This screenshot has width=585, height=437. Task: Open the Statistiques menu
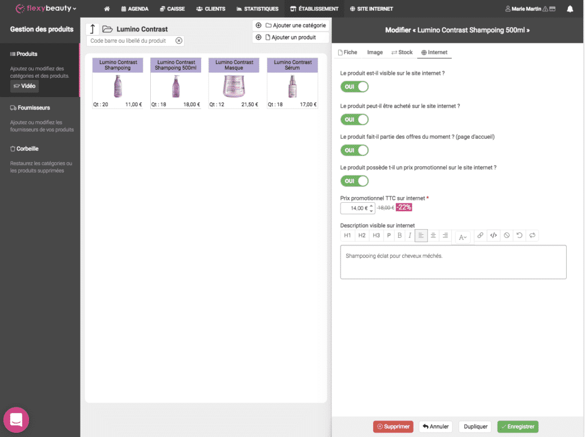258,9
